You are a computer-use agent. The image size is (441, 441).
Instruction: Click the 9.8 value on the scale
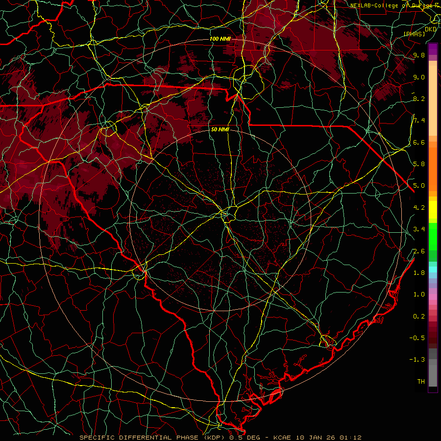[x=419, y=55]
